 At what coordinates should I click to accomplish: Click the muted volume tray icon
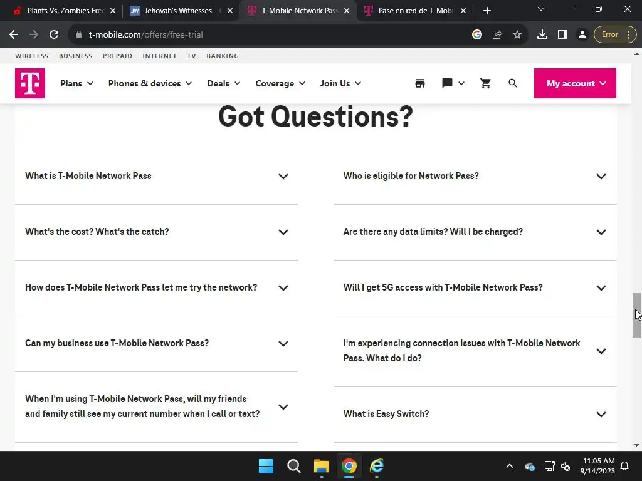coord(566,466)
